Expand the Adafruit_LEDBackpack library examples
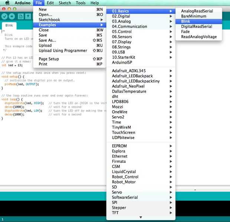 pos(141,76)
